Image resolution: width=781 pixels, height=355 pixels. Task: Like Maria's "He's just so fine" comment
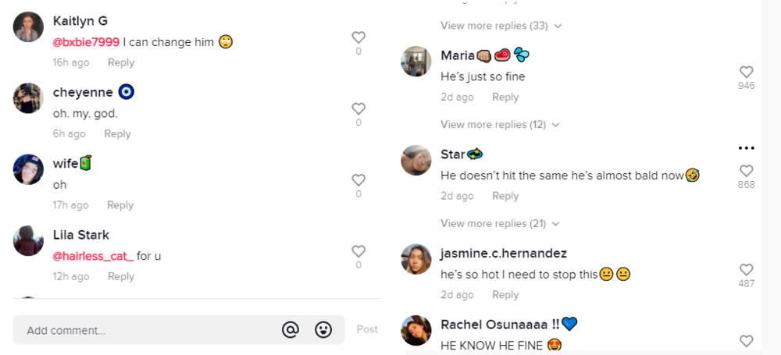[x=746, y=72]
